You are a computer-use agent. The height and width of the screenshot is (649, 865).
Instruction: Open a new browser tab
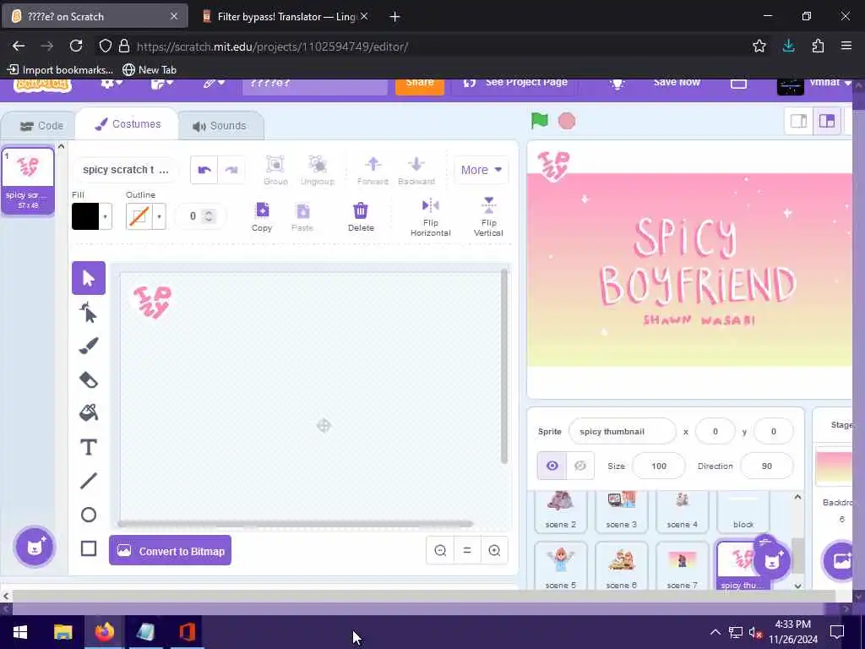[x=394, y=17]
